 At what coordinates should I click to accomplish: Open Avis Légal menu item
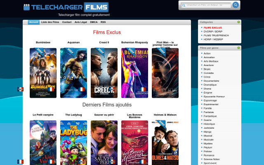[x=81, y=22]
